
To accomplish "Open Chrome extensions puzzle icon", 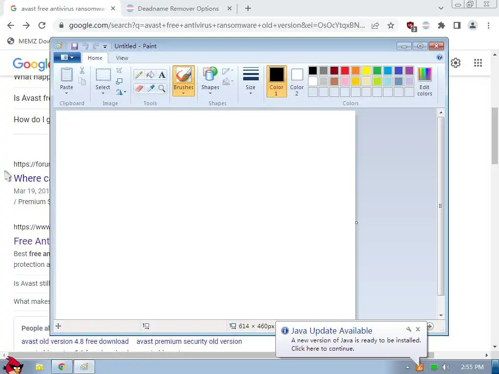I will [441, 25].
